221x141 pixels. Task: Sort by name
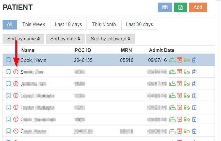[23, 39]
